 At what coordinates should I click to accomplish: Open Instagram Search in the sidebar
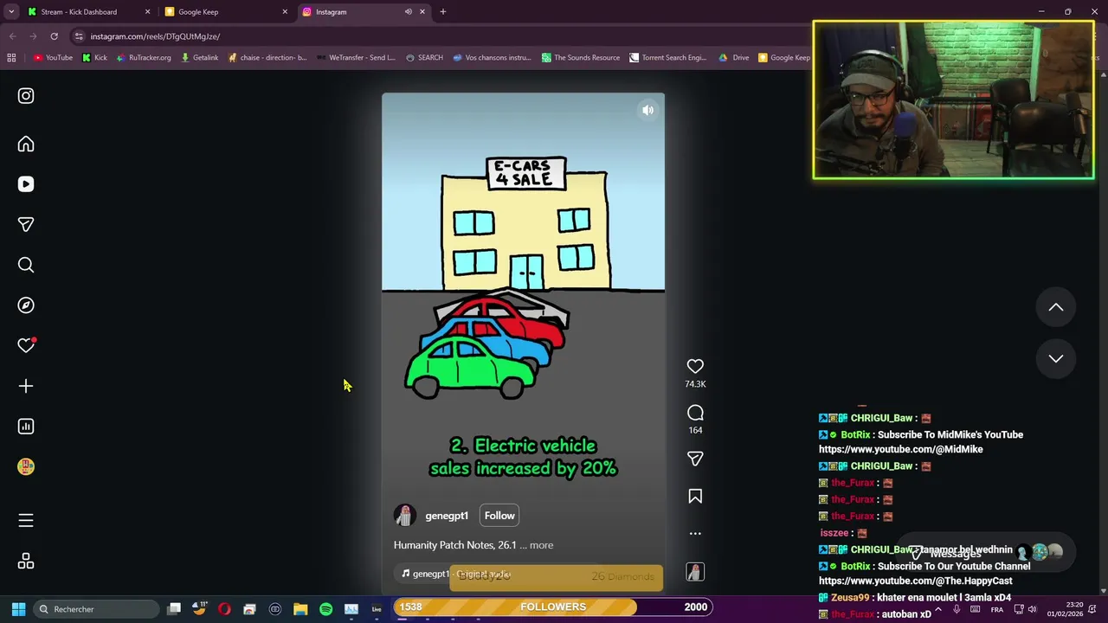26,265
